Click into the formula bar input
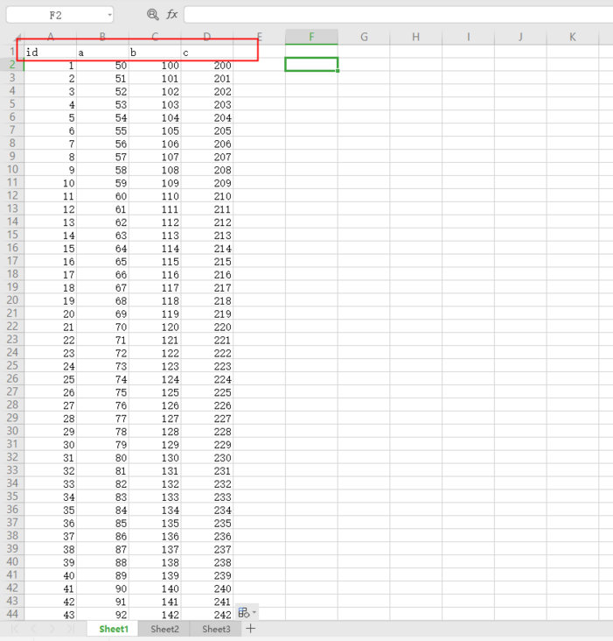Image resolution: width=613 pixels, height=641 pixels. pyautogui.click(x=399, y=15)
